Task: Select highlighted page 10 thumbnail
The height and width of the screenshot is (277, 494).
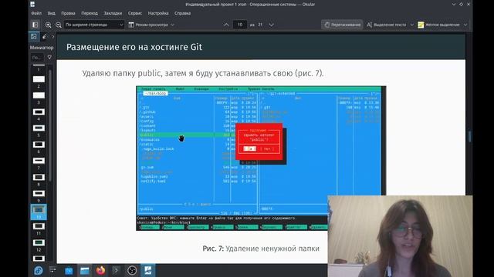Action: tap(39, 212)
